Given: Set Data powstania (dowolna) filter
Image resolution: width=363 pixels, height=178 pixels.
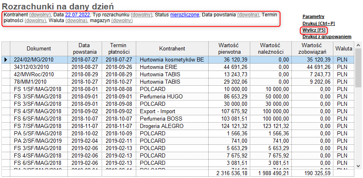Looking at the screenshot, I should [248, 15].
